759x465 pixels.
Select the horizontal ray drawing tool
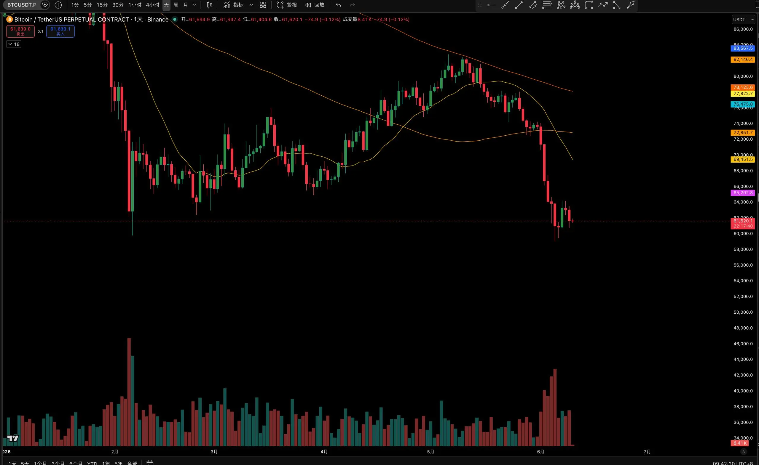tap(491, 5)
